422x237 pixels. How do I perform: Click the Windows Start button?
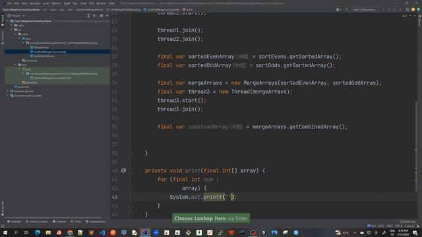point(5,232)
